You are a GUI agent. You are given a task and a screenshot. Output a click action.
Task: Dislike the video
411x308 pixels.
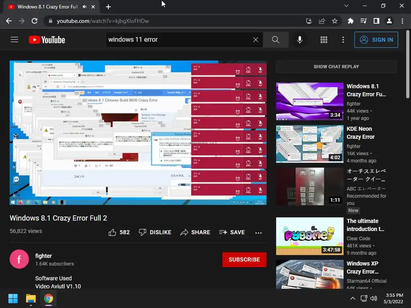click(x=155, y=232)
